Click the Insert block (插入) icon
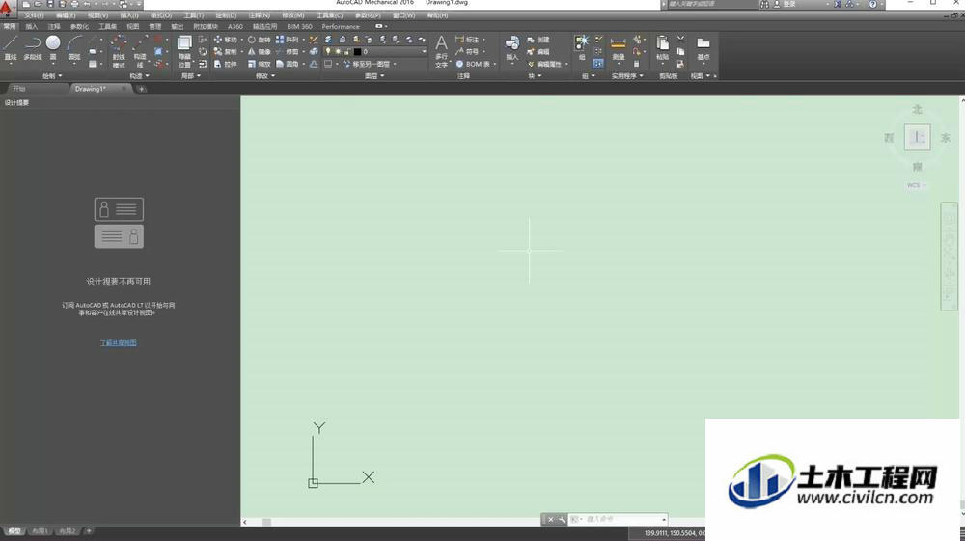This screenshot has height=541, width=965. tap(512, 48)
